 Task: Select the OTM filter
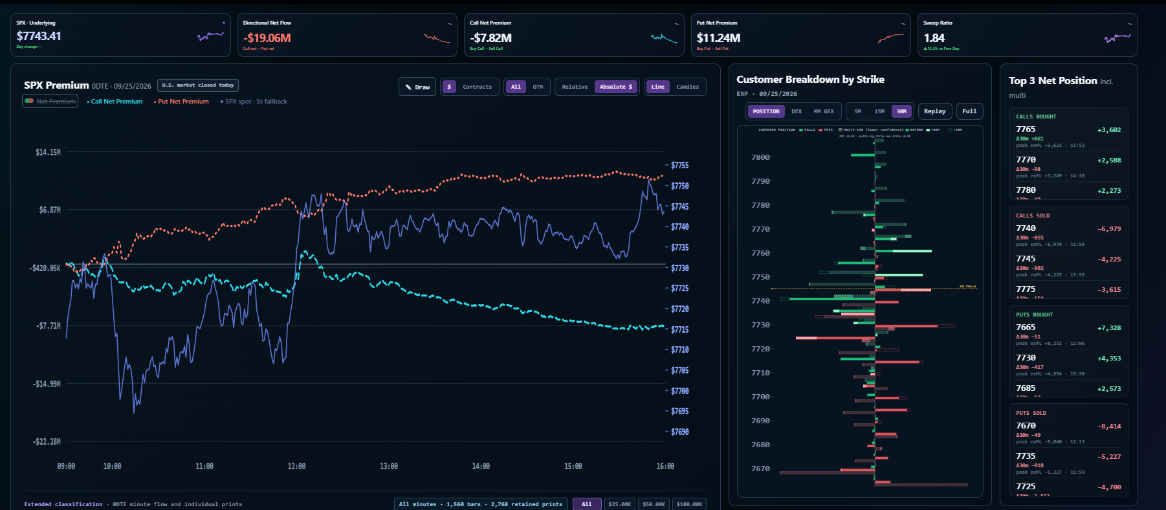coord(538,87)
